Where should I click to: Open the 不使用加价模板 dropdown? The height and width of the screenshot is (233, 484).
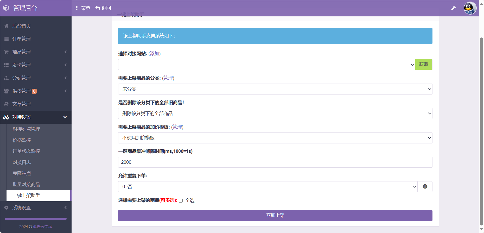click(x=275, y=138)
